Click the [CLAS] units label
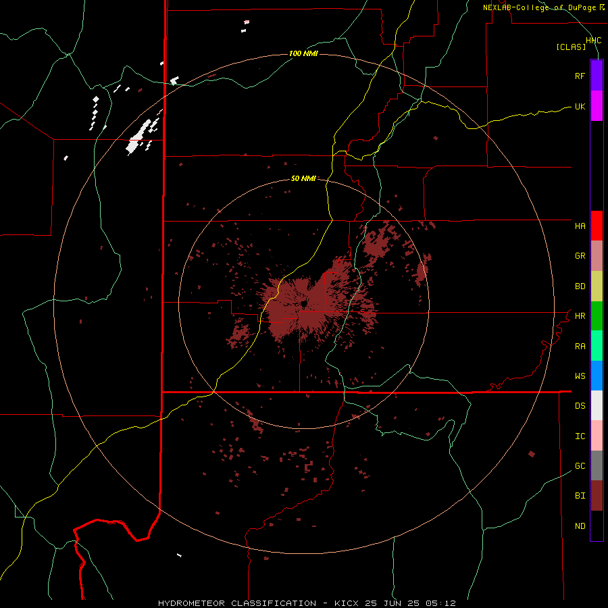 click(571, 47)
